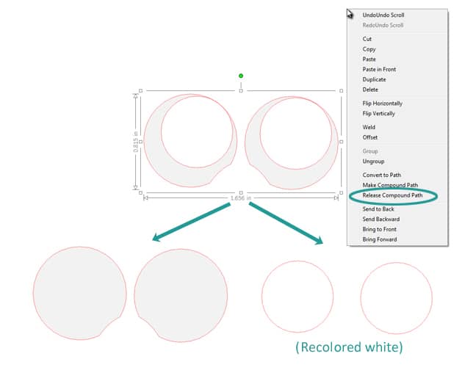Choose Release Compound Path from context menu
The image size is (476, 370).
click(x=393, y=195)
